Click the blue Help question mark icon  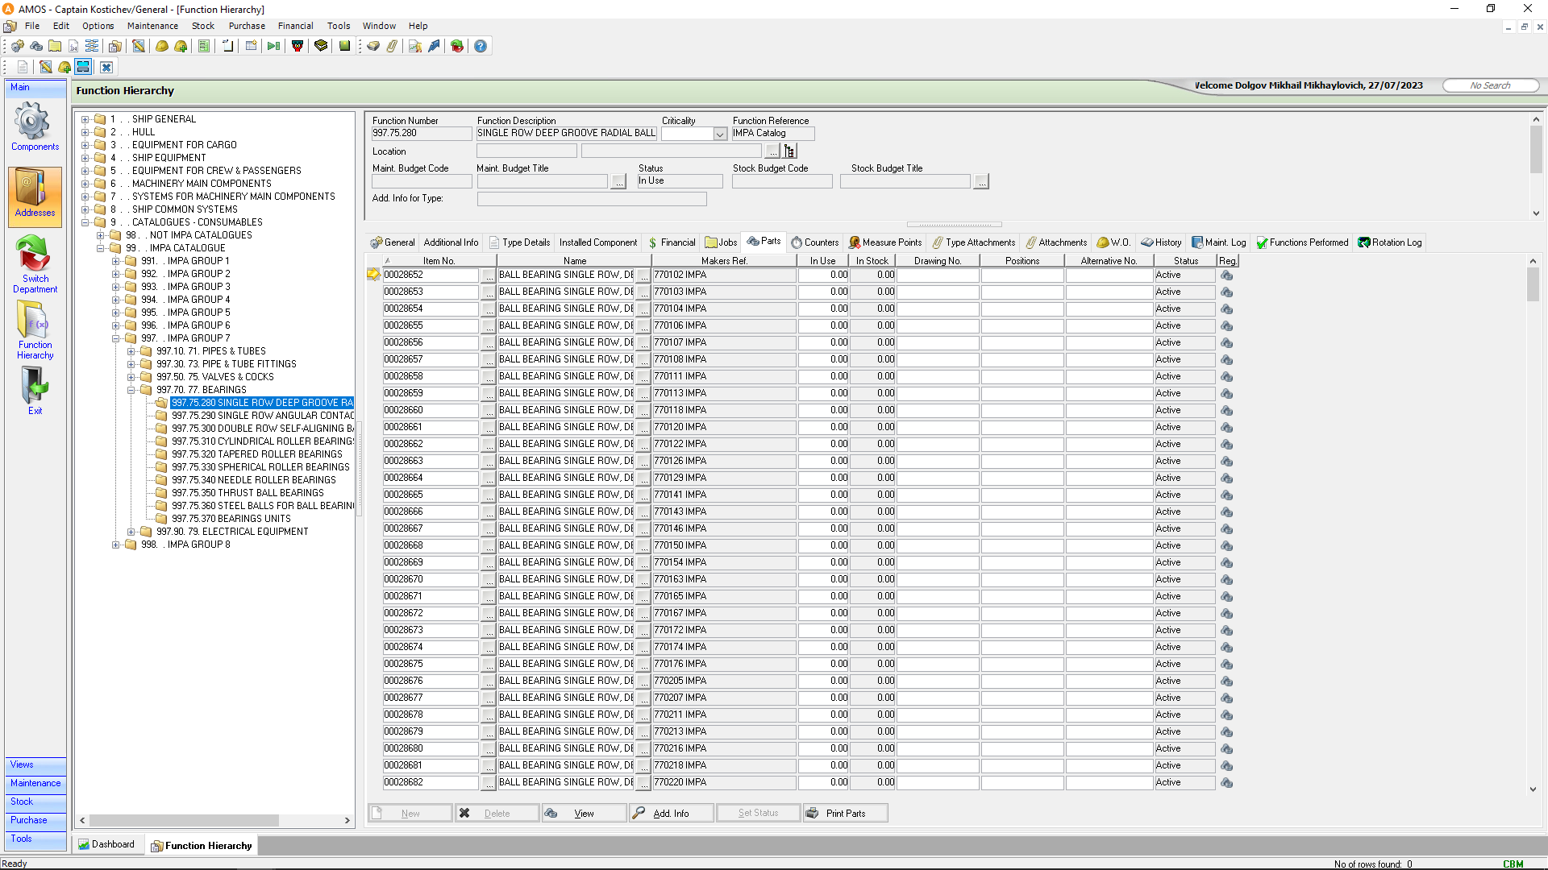481,46
